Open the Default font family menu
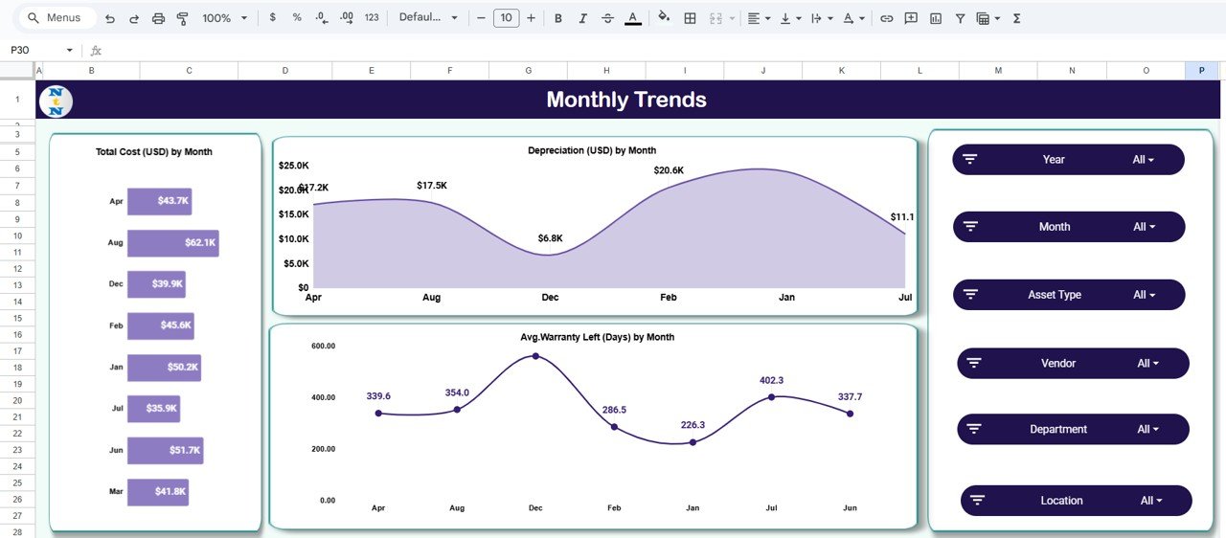The image size is (1226, 538). [x=428, y=18]
